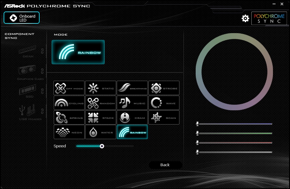Toggle the USB Header sync link
The height and width of the screenshot is (189, 290).
(42, 111)
